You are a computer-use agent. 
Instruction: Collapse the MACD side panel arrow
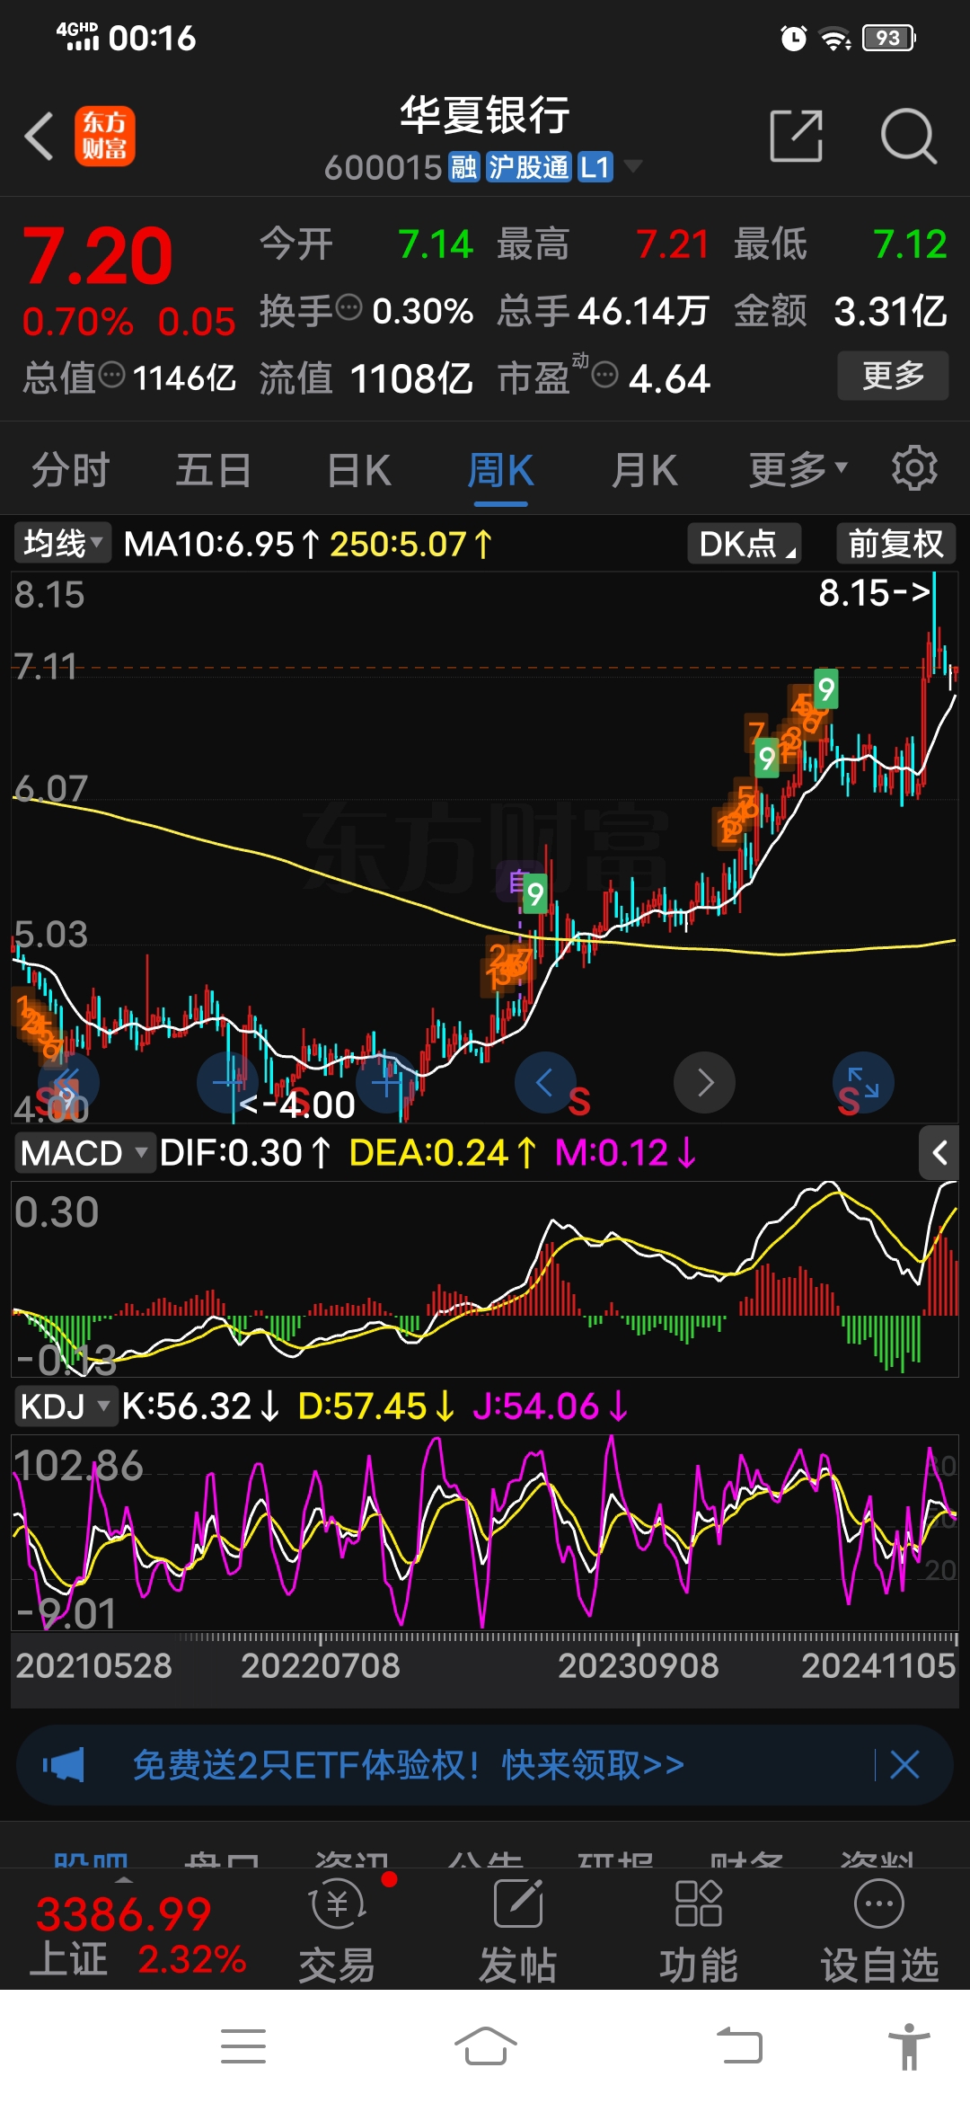[939, 1153]
